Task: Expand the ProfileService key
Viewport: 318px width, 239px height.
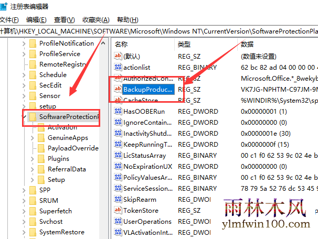Action: click(x=24, y=54)
